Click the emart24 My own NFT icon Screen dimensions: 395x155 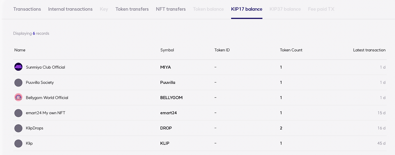(19, 113)
